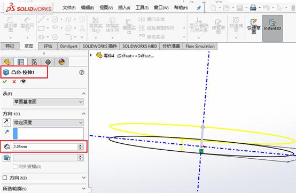Click Move Entities (移动实体)
Image resolution: width=296 pixels, height=193 pixels.
pos(152,36)
